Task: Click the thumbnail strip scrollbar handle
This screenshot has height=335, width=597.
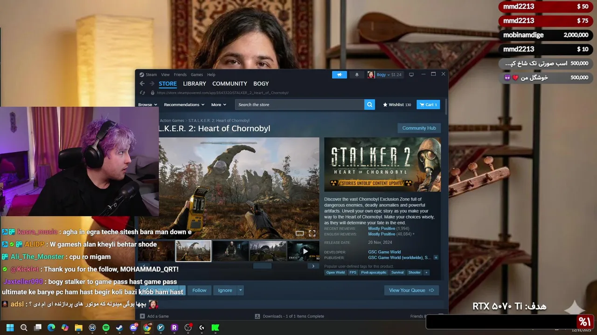Action: tap(262, 266)
